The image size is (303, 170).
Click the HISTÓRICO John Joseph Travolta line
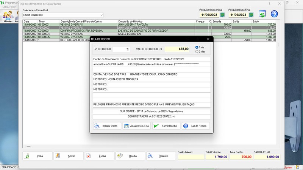(151, 79)
